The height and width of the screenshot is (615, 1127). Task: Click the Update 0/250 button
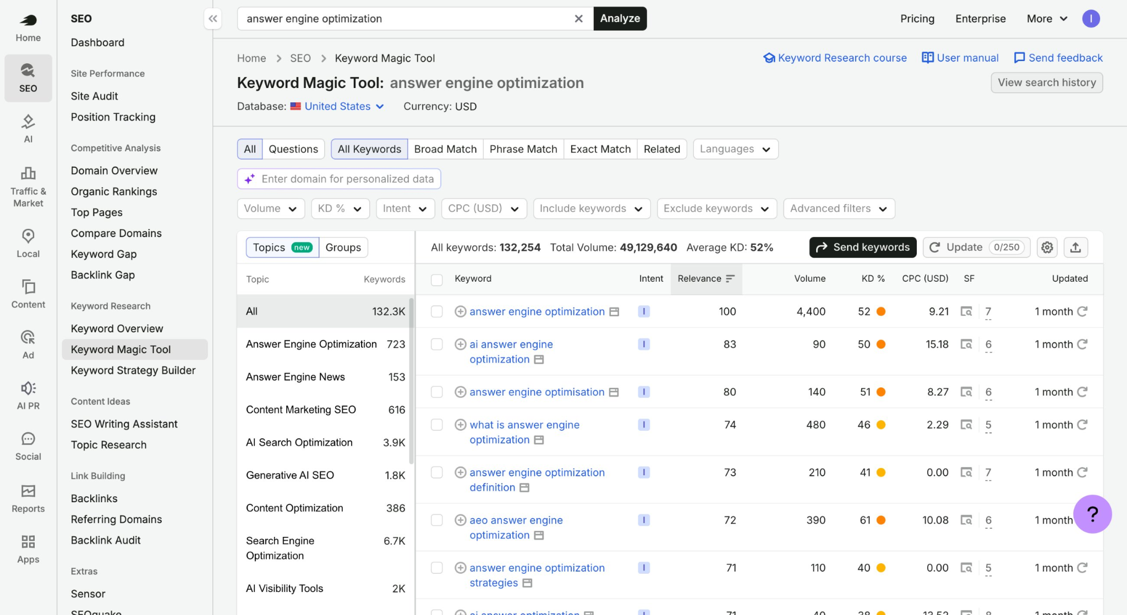point(976,248)
